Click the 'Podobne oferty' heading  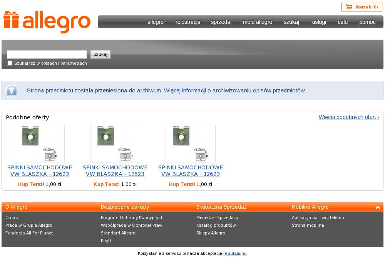[27, 117]
